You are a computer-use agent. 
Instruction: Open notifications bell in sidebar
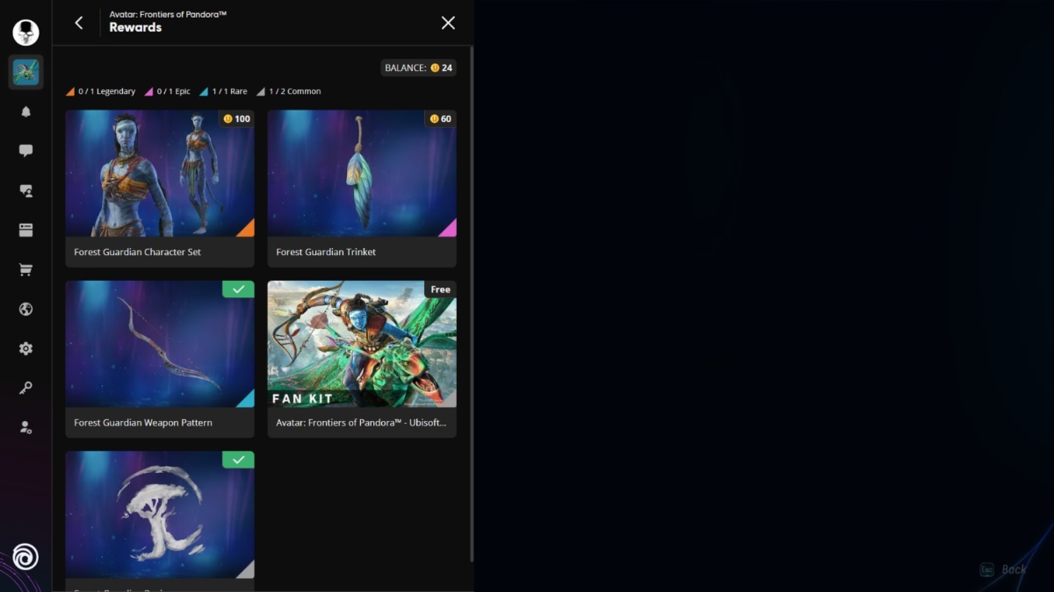pyautogui.click(x=25, y=111)
